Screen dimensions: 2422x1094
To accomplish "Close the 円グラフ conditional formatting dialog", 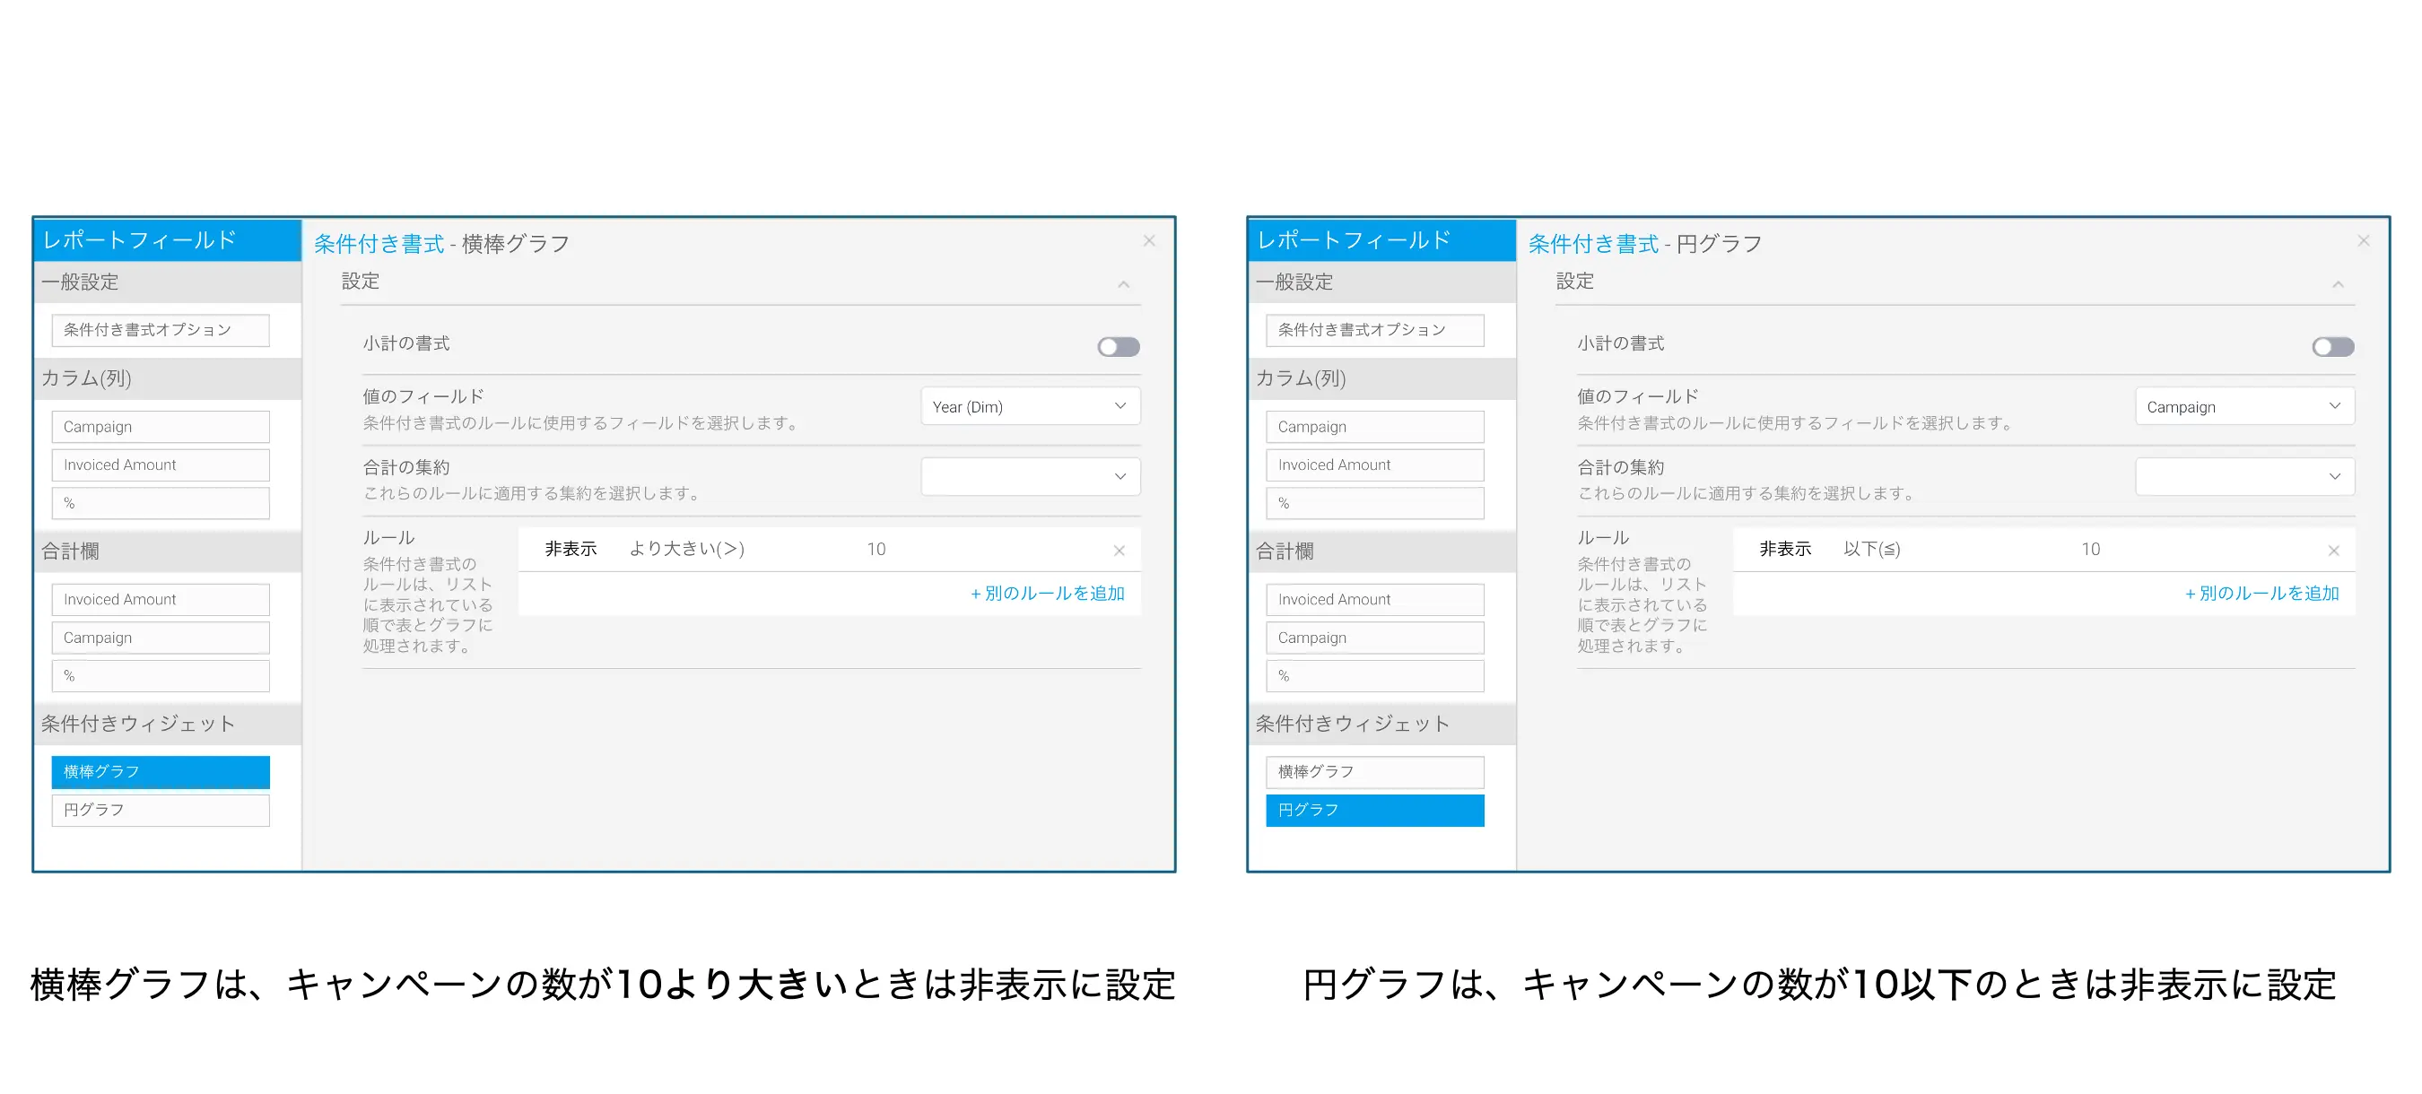I will 2363,240.
